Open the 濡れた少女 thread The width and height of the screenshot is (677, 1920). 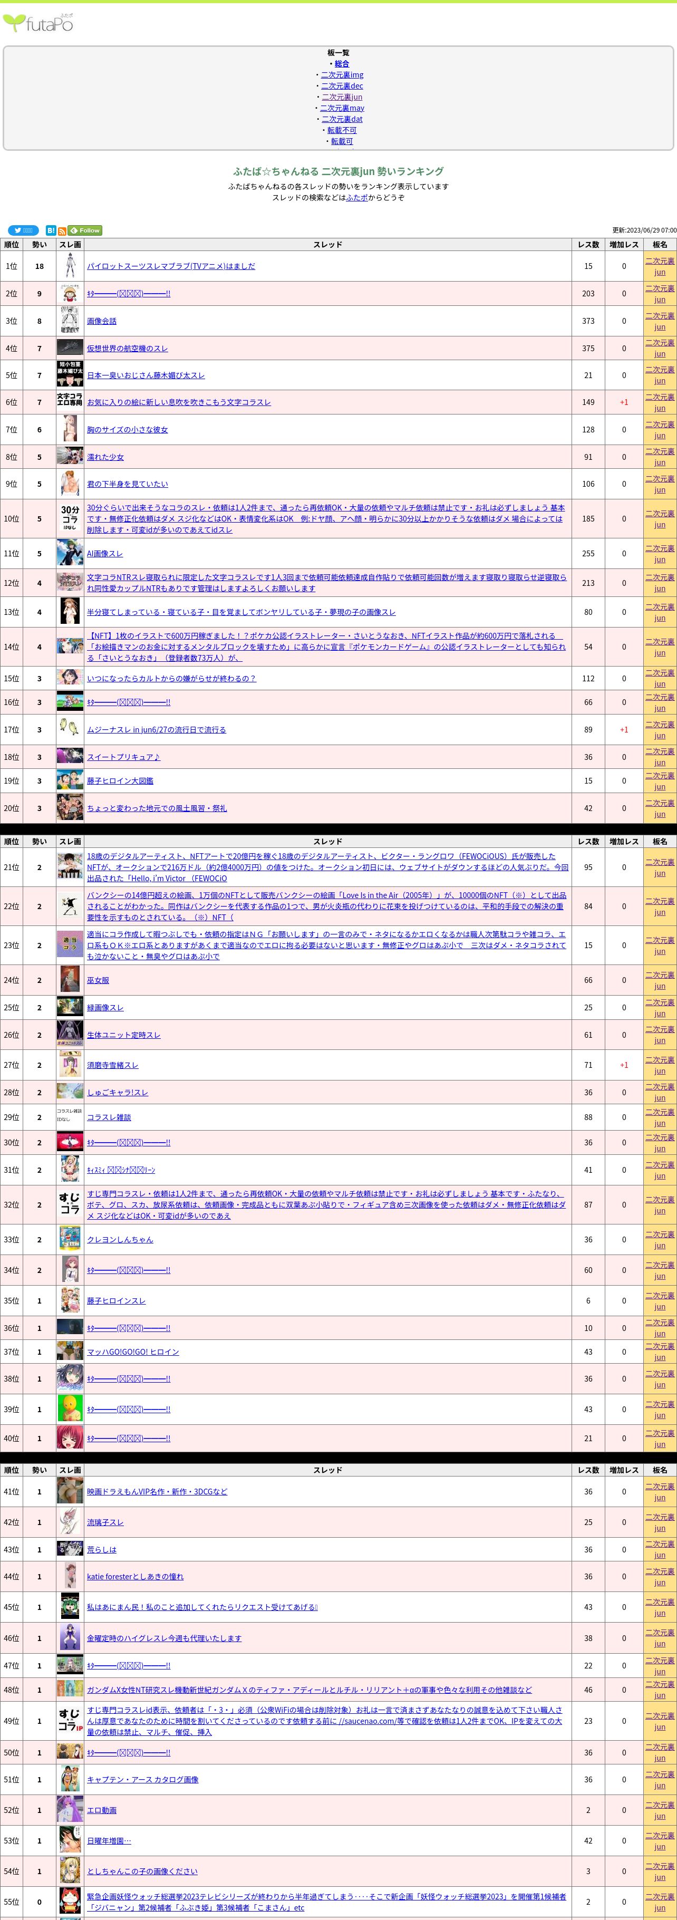click(105, 458)
